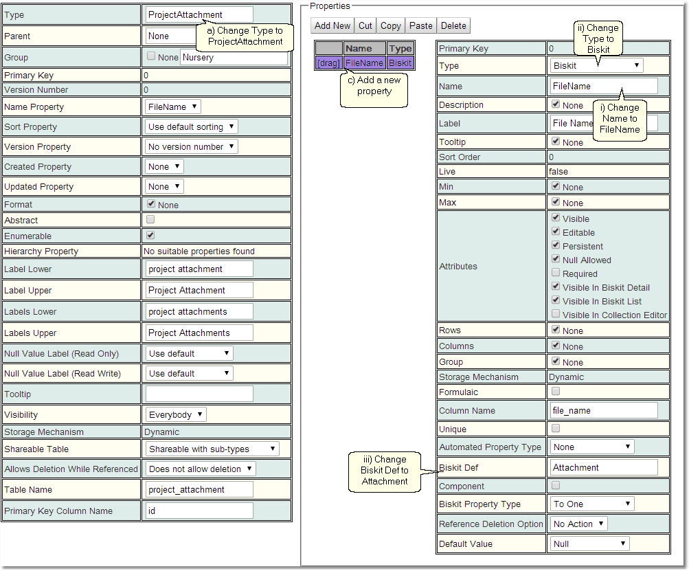The image size is (689, 571).
Task: Uncheck the Enumerable checkbox
Action: (x=150, y=236)
